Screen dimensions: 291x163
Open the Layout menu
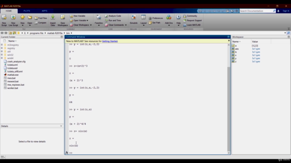143,20
